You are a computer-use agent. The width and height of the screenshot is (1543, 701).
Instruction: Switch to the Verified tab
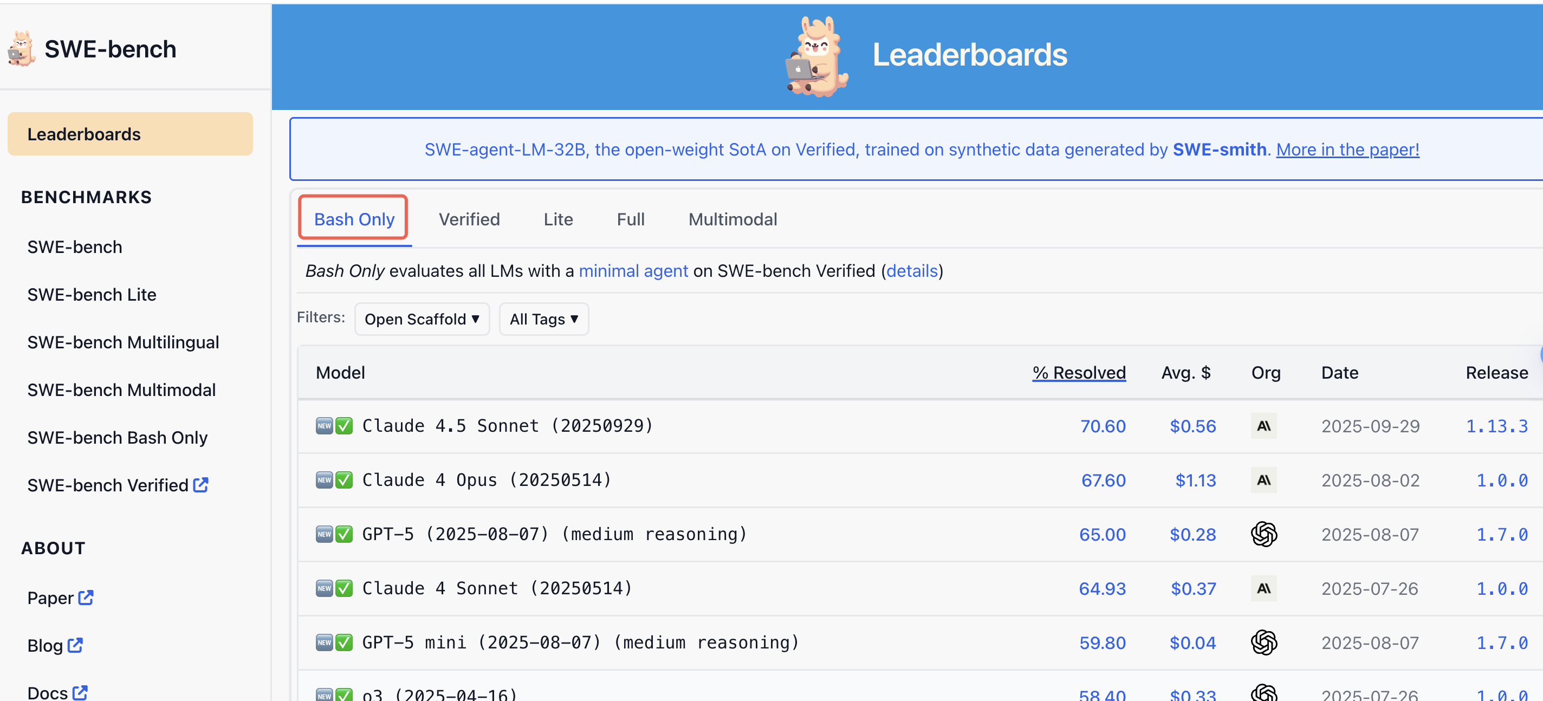(469, 219)
